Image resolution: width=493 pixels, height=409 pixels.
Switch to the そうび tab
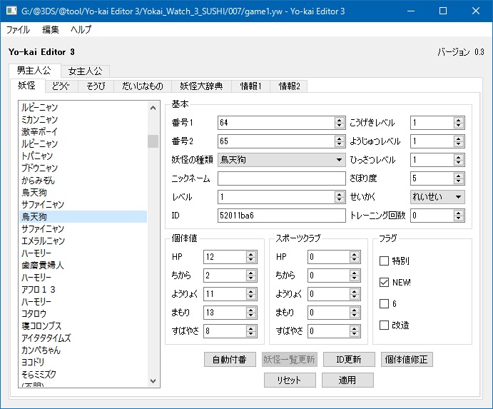[96, 86]
